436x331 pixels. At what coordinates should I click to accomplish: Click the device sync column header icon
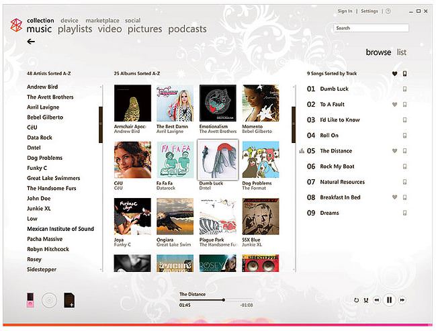click(405, 74)
